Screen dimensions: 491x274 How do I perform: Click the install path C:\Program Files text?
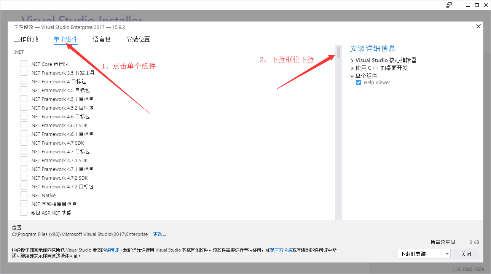coord(80,234)
